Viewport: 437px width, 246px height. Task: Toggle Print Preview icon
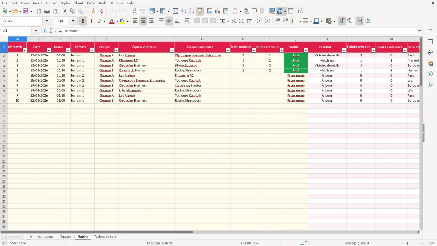55,11
